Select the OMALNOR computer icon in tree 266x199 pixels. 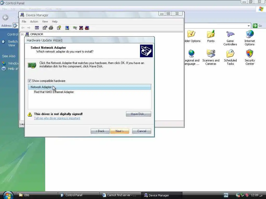click(27, 34)
